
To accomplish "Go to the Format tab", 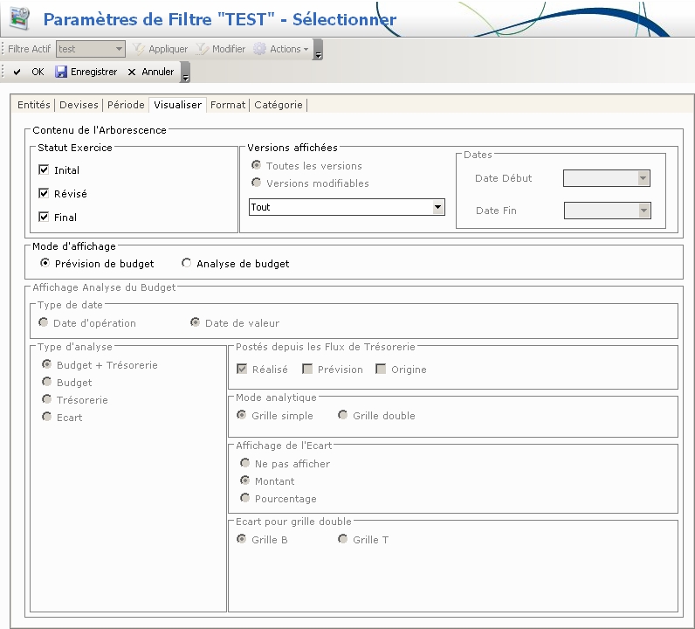I will (x=228, y=105).
